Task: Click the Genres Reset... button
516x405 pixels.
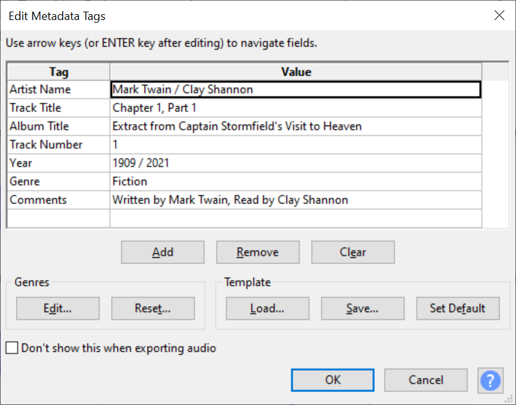Action: click(153, 308)
